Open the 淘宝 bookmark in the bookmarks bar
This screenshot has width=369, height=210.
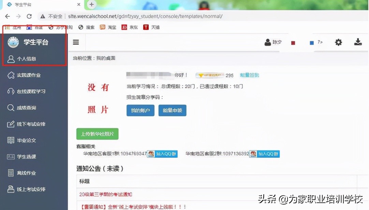pos(108,27)
